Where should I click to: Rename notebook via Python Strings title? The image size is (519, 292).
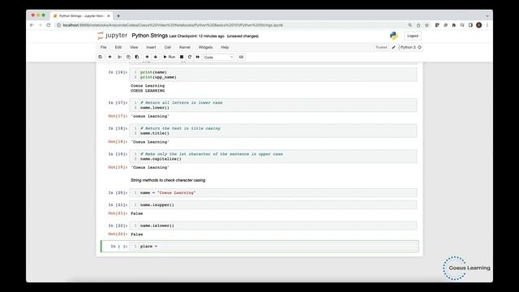(149, 36)
